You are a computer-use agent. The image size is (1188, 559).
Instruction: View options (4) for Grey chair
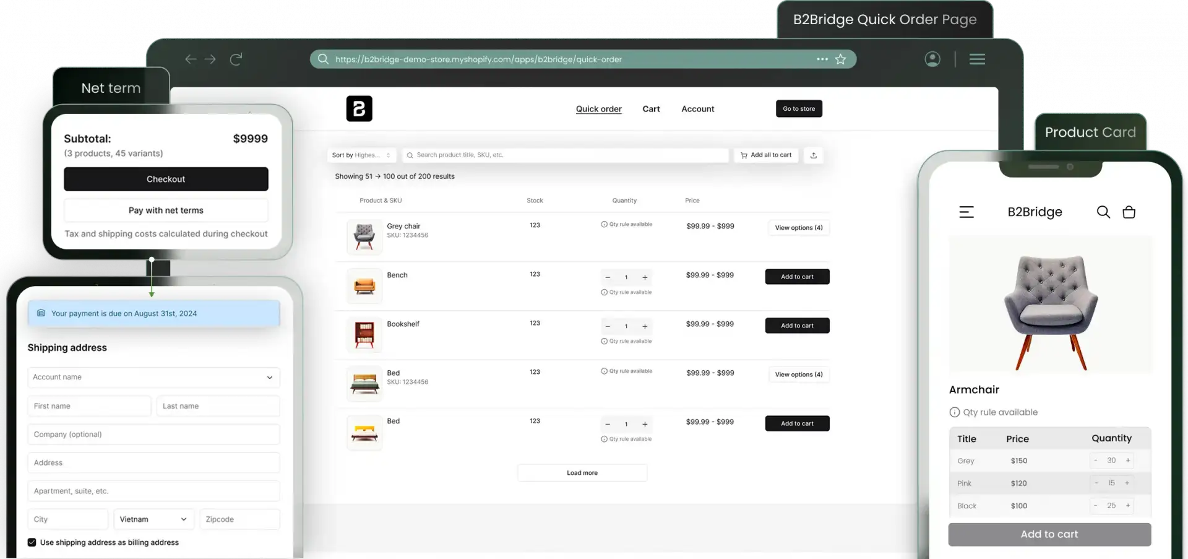click(x=799, y=228)
